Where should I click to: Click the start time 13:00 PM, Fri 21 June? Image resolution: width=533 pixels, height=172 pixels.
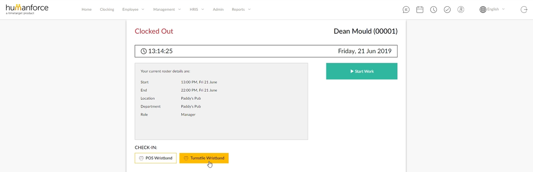click(x=199, y=82)
